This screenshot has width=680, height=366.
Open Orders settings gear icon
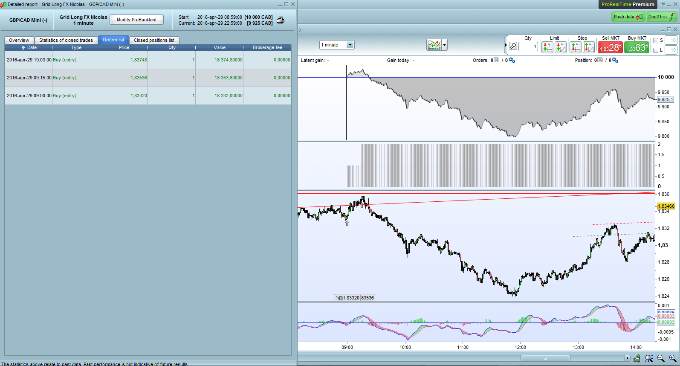tap(512, 60)
